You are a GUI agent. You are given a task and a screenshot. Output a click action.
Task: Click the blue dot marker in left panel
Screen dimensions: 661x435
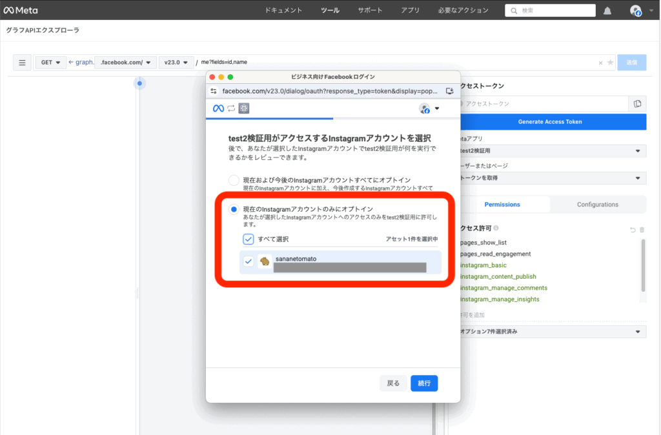point(139,83)
